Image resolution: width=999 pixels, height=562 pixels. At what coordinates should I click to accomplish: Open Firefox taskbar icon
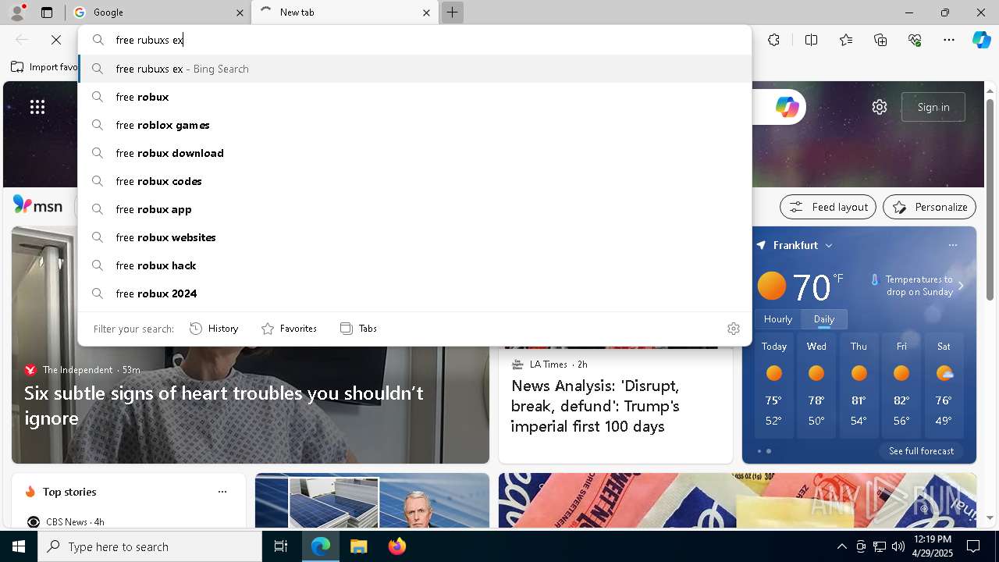coord(396,546)
